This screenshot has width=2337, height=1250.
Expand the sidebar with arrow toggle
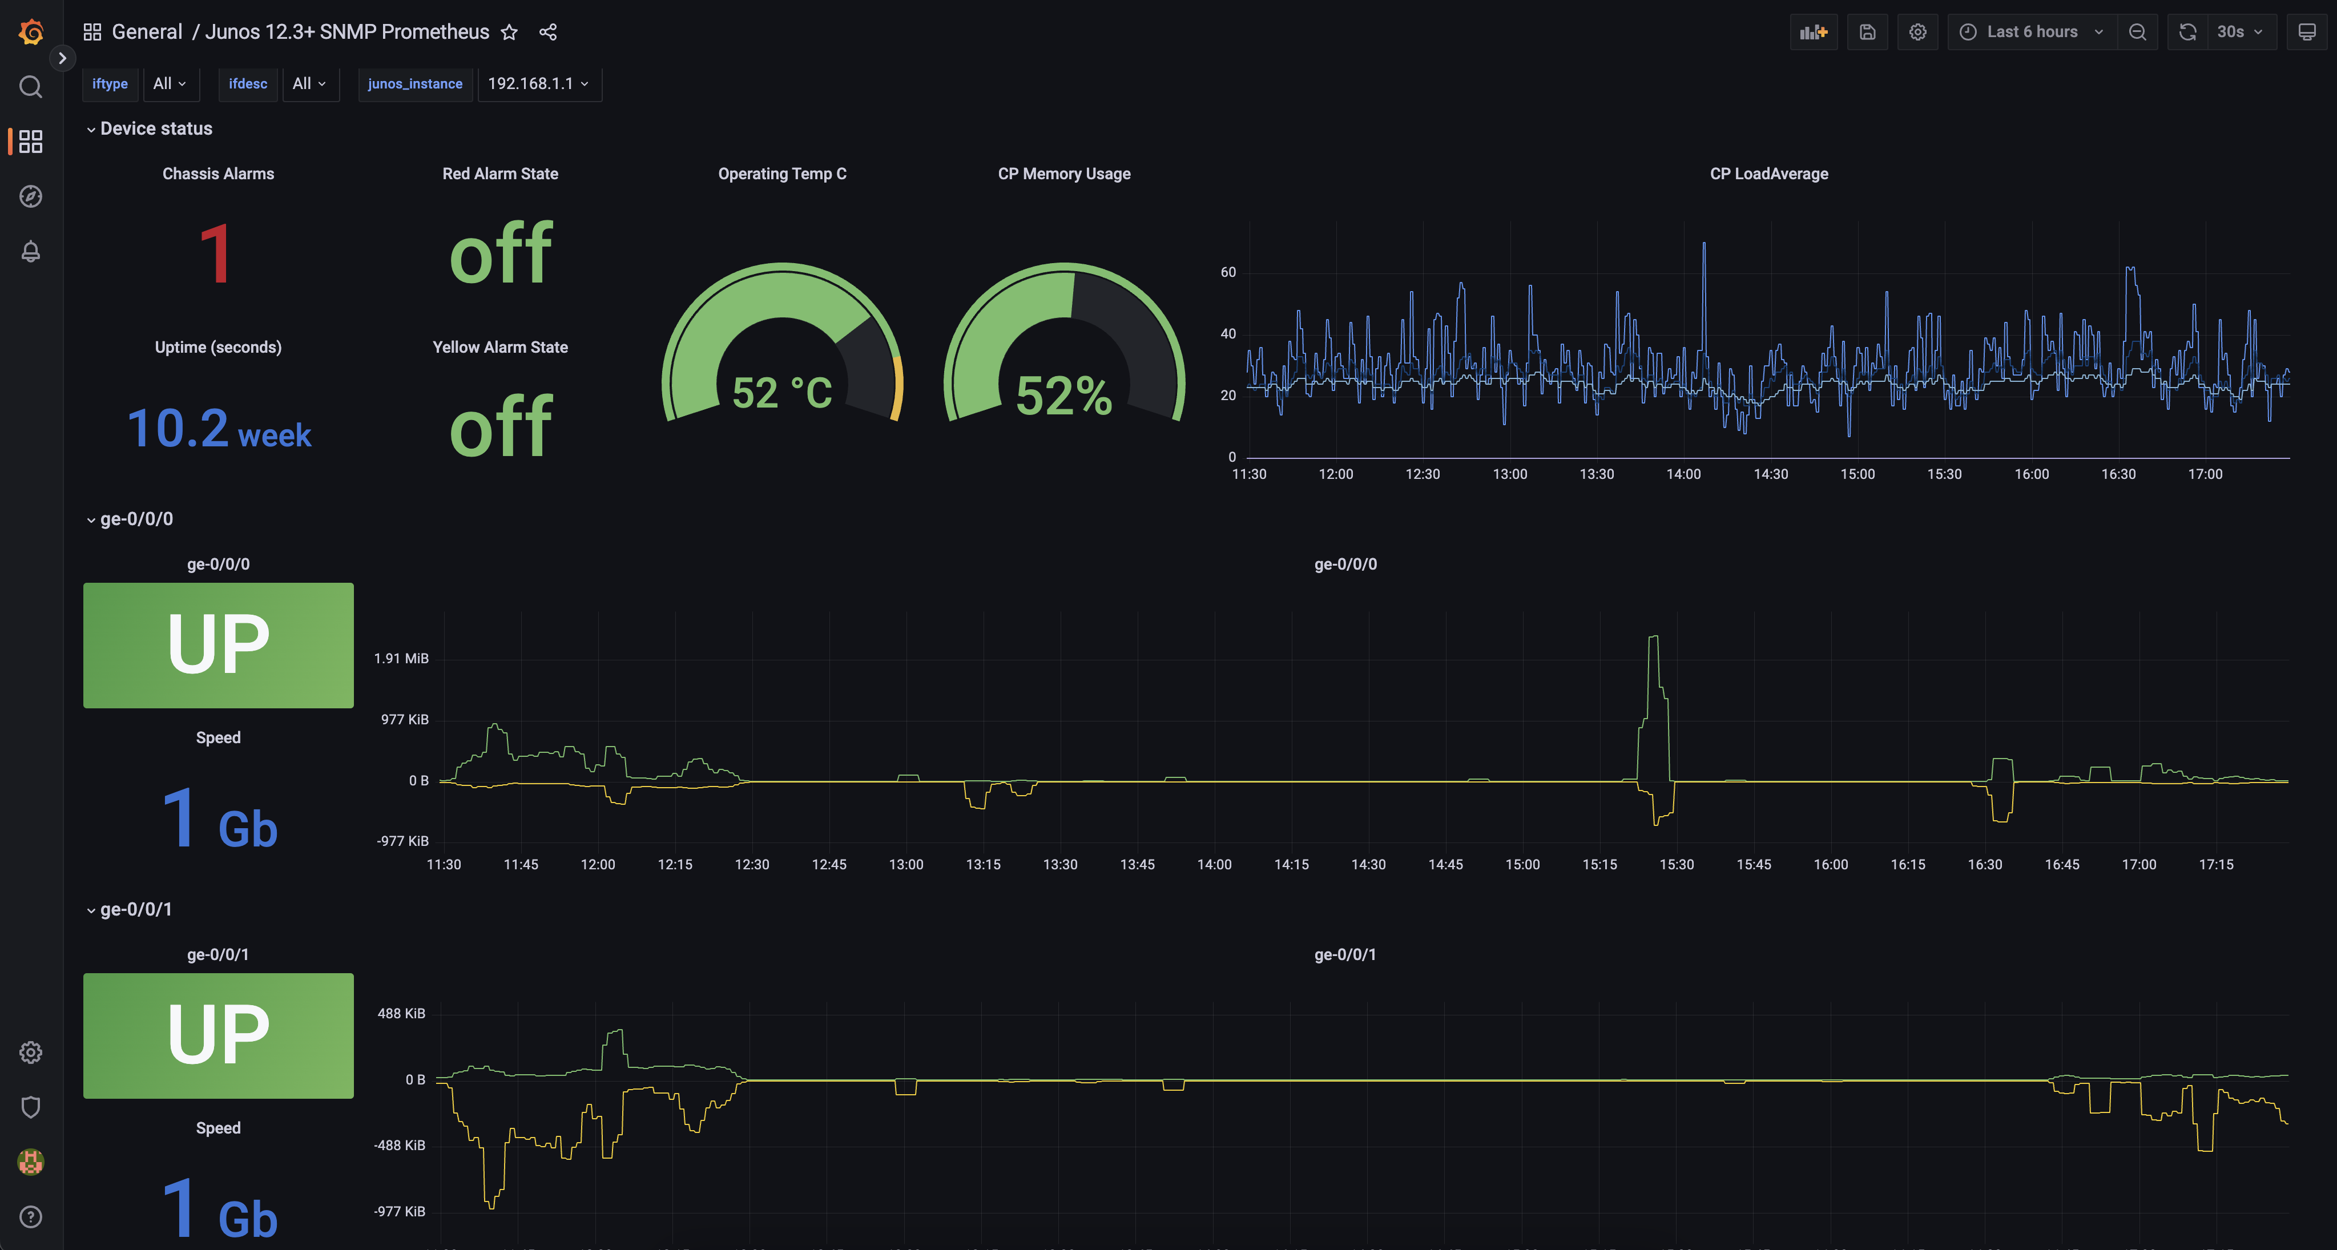62,58
